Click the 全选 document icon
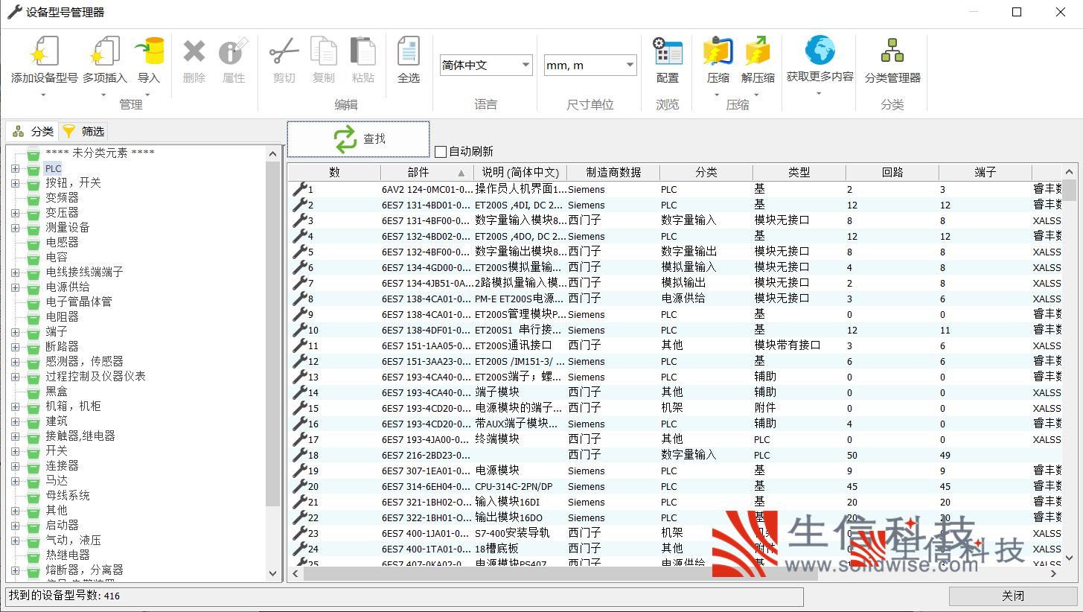Viewport: 1083px width, 612px height. (x=409, y=51)
